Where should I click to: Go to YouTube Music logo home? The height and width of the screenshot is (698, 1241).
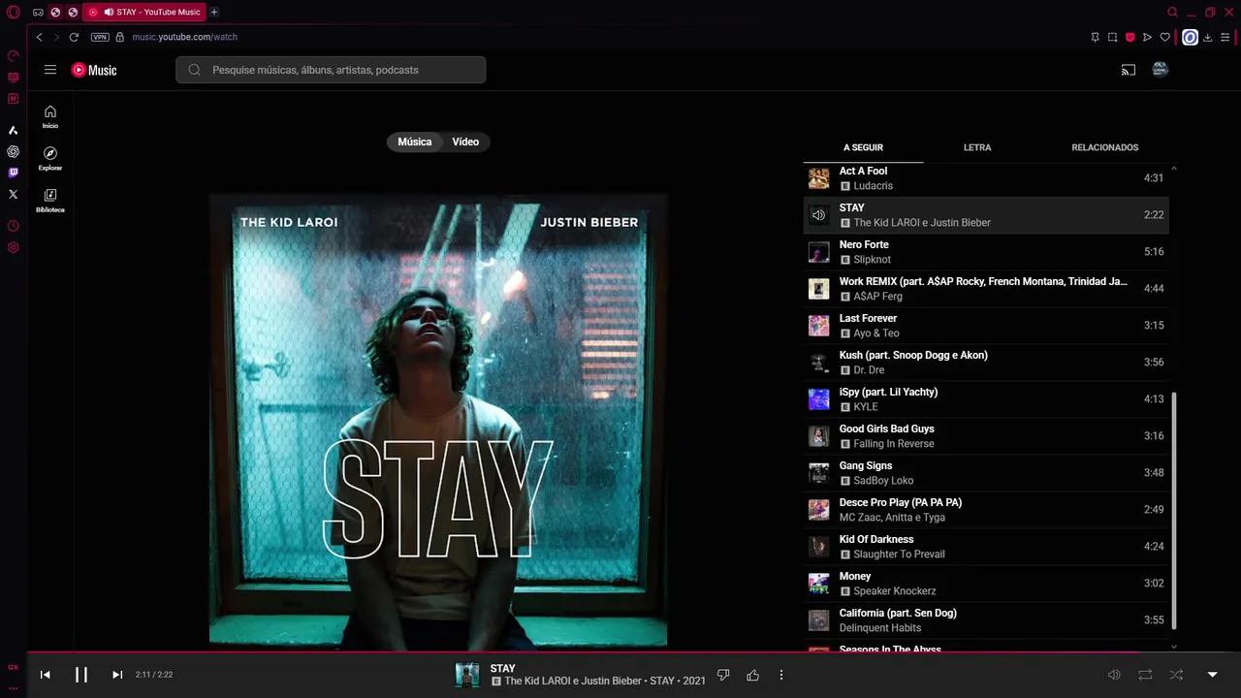click(94, 70)
